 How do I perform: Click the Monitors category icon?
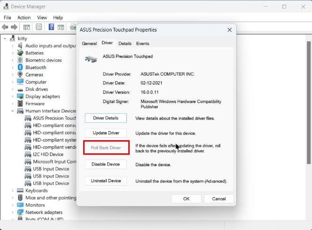20,205
